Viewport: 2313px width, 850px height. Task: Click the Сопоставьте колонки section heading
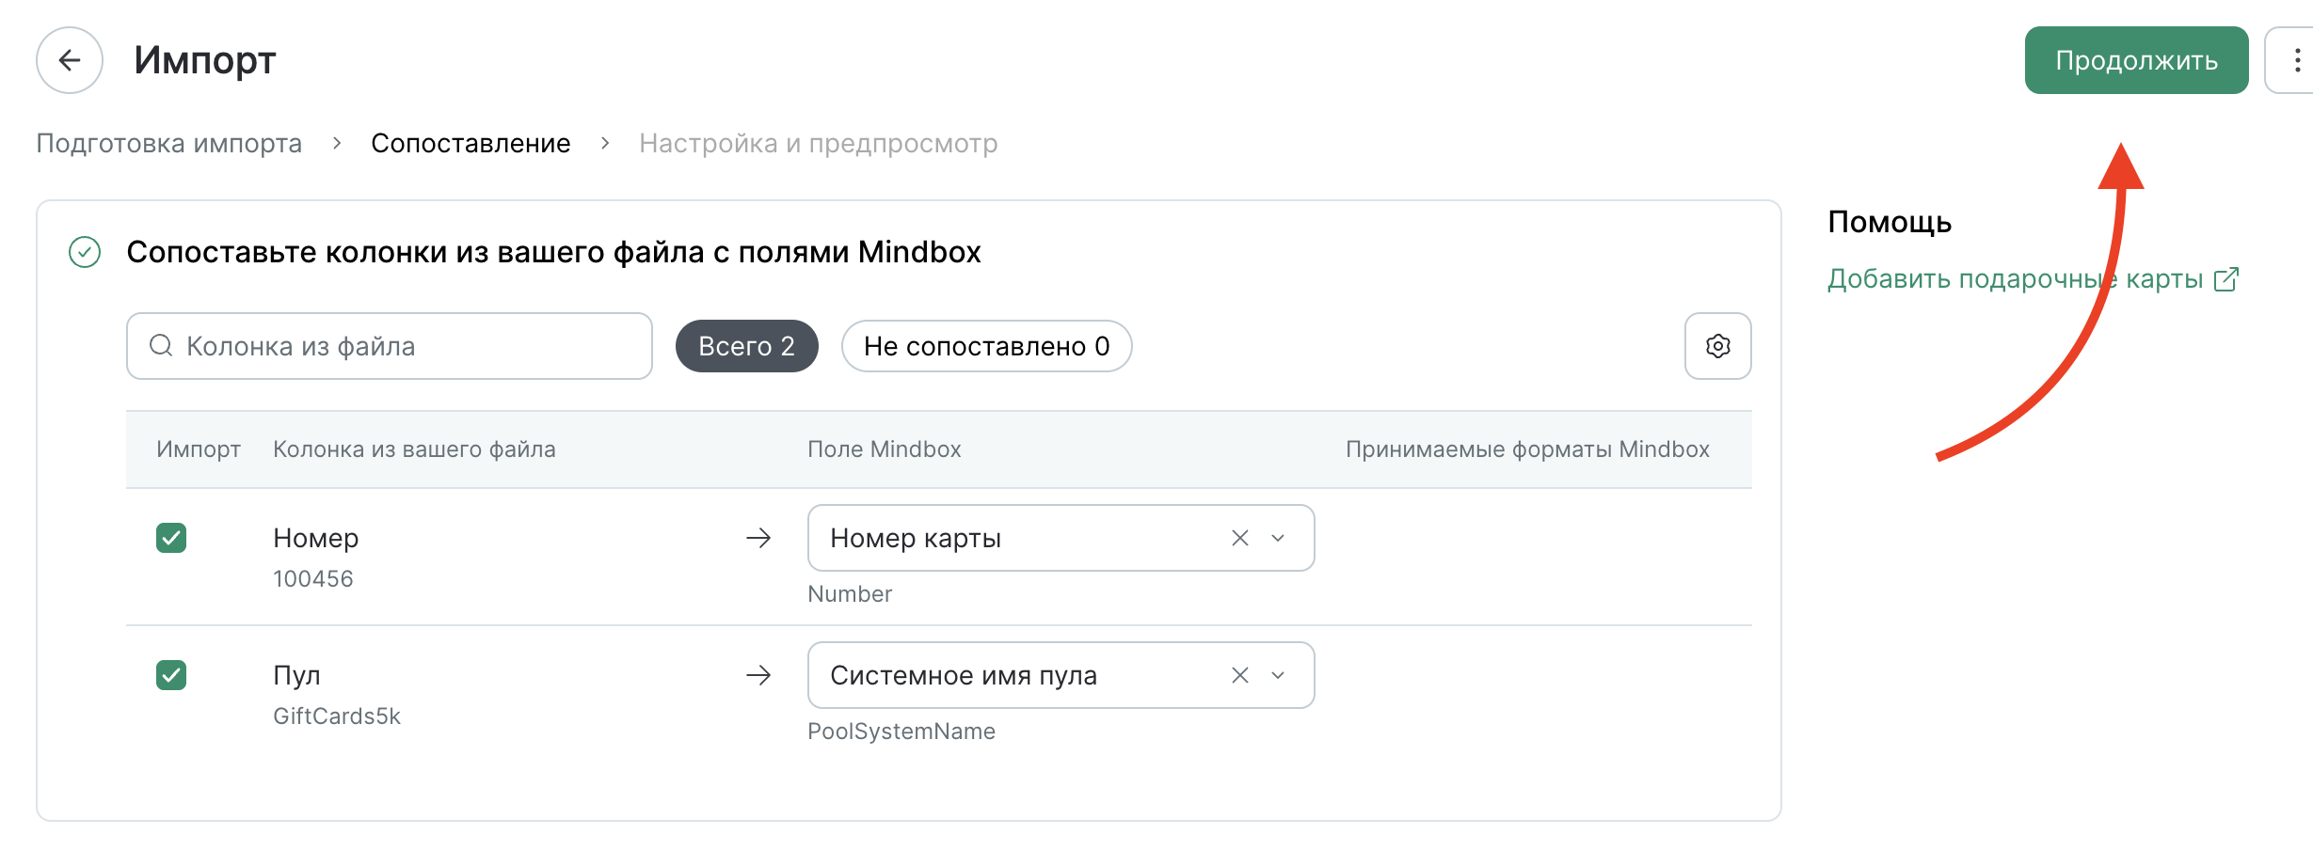click(x=553, y=252)
